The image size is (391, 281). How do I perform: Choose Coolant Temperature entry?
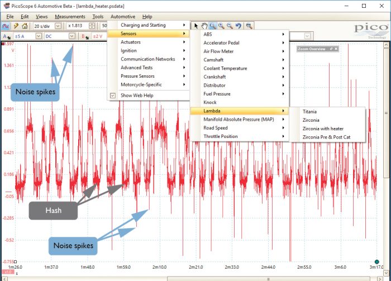(x=240, y=68)
